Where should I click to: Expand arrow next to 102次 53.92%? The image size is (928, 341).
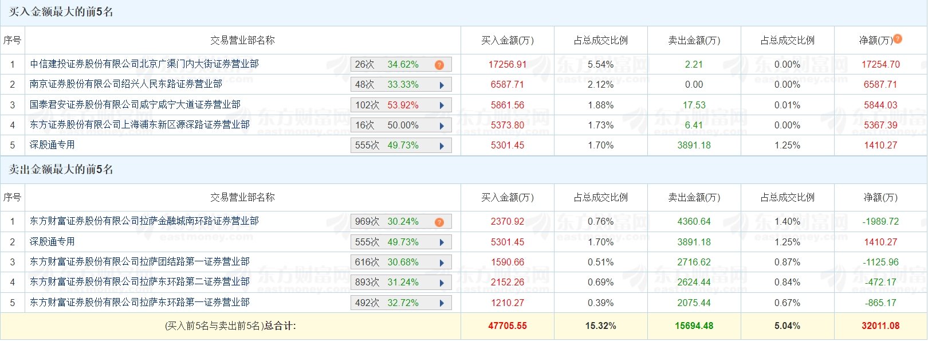pos(442,105)
